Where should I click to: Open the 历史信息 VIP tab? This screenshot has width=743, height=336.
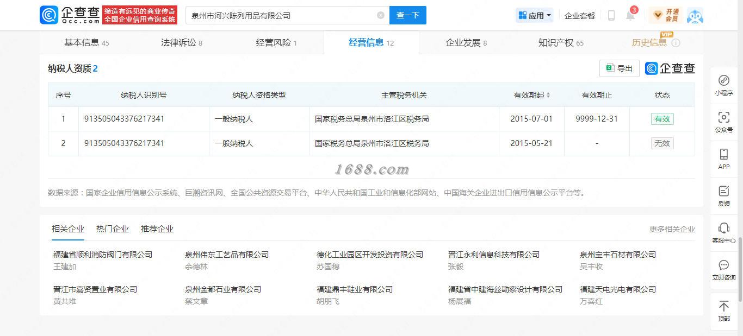coord(649,42)
